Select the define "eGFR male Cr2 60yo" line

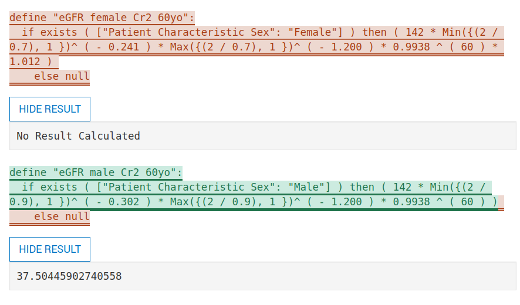tap(96, 172)
